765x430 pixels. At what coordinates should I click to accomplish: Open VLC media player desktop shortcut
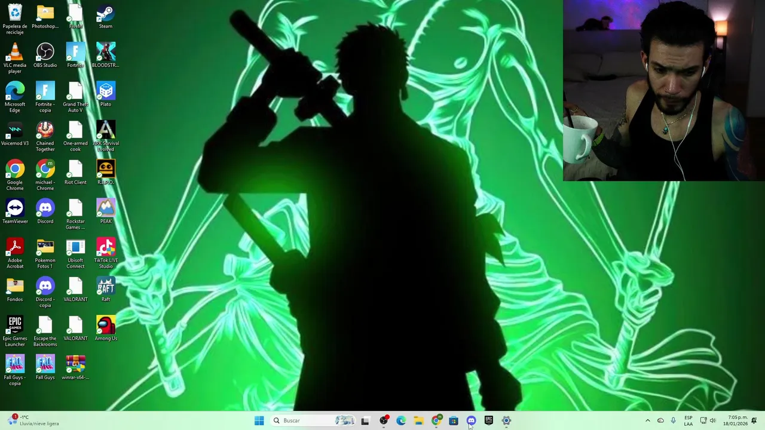(15, 58)
